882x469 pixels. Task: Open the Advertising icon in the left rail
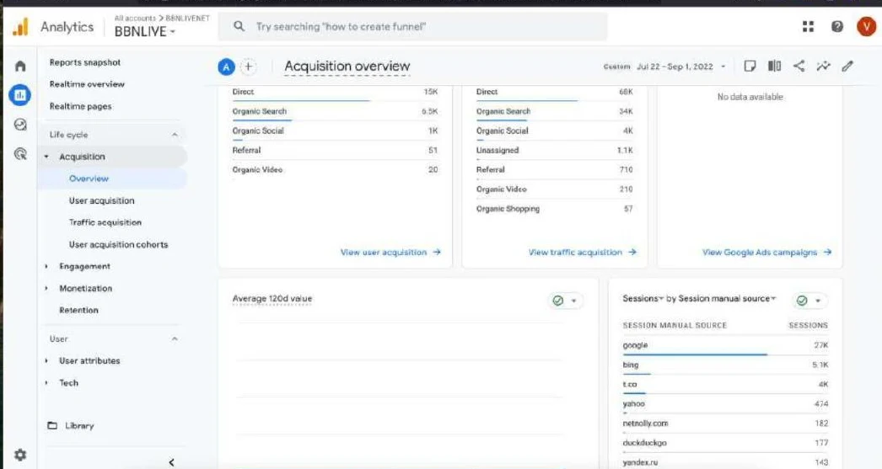pyautogui.click(x=20, y=154)
